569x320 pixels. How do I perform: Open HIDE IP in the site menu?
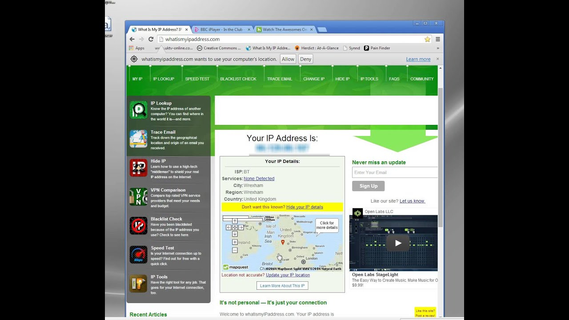[342, 79]
